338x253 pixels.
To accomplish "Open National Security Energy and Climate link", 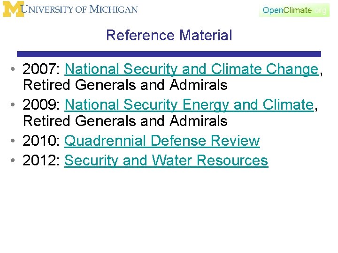I will point(189,105).
